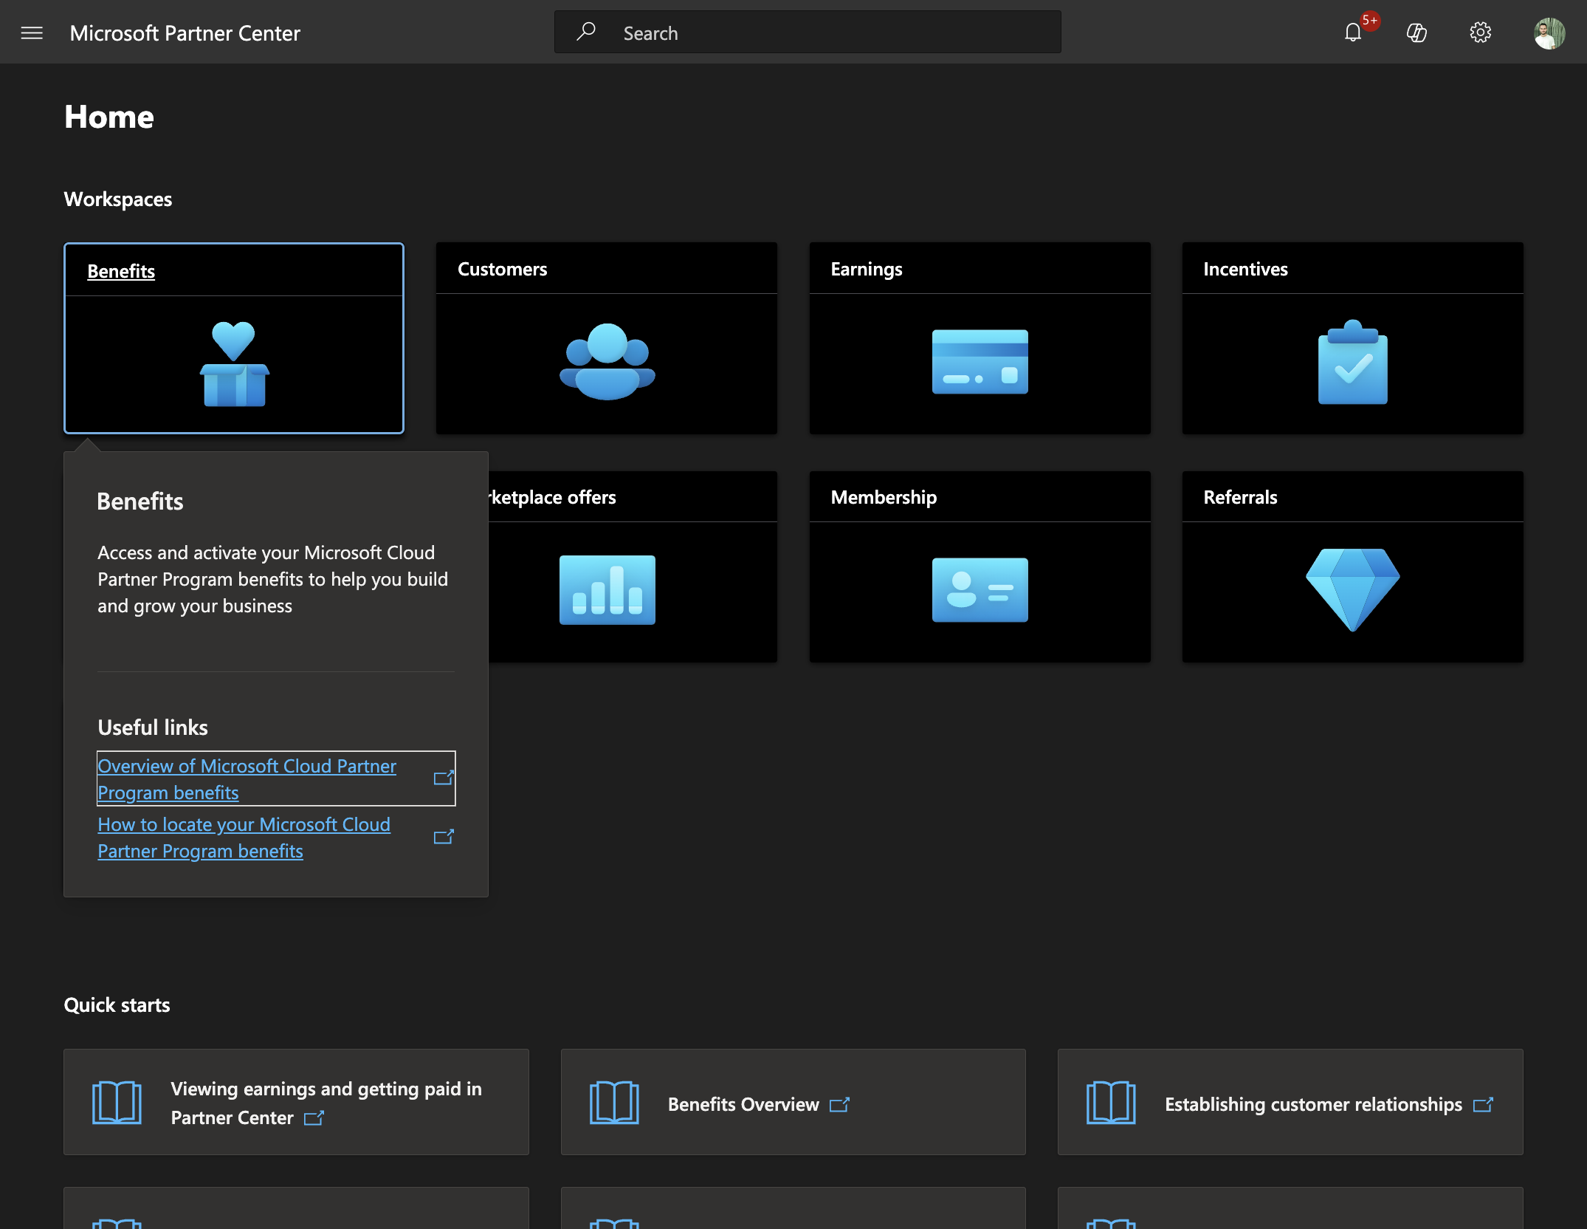Open the Benefits workspace title link
This screenshot has height=1229, width=1587.
[x=121, y=271]
